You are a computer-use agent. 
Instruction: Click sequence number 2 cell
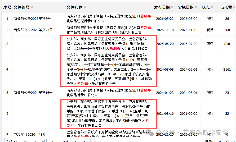7,30
